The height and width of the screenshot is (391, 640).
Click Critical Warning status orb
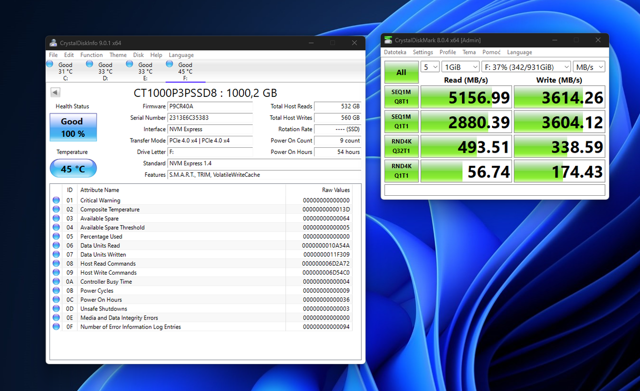click(56, 200)
